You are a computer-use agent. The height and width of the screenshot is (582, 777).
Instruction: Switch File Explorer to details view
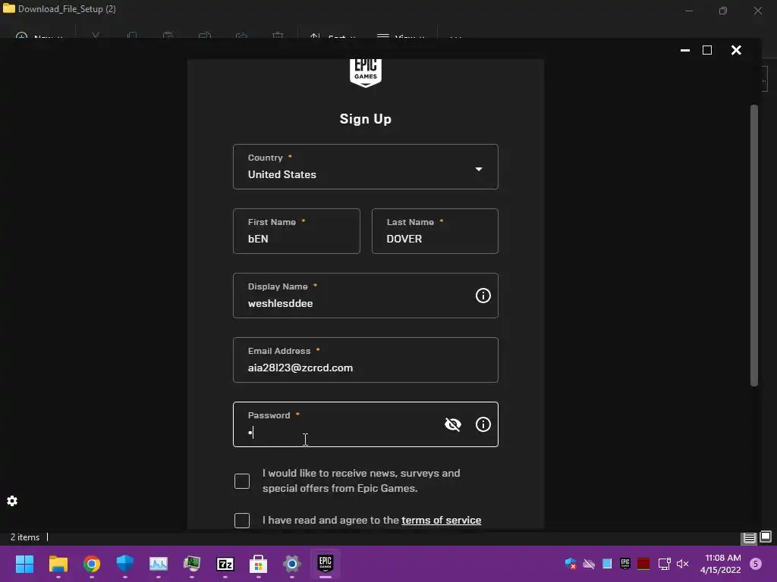(749, 537)
